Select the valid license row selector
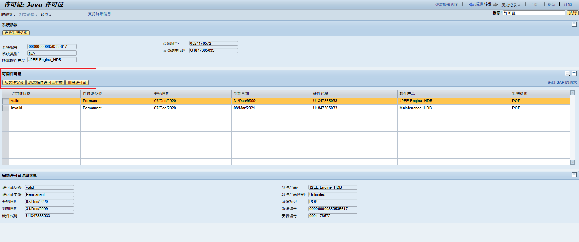This screenshot has width=579, height=242. (x=6, y=101)
